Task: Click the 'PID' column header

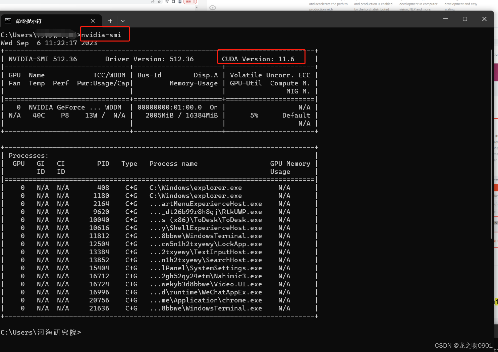Action: (103, 163)
